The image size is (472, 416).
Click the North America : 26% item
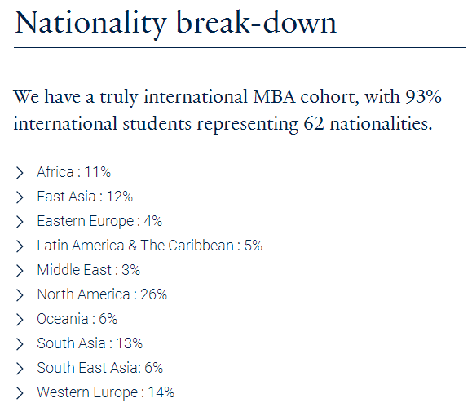[102, 294]
